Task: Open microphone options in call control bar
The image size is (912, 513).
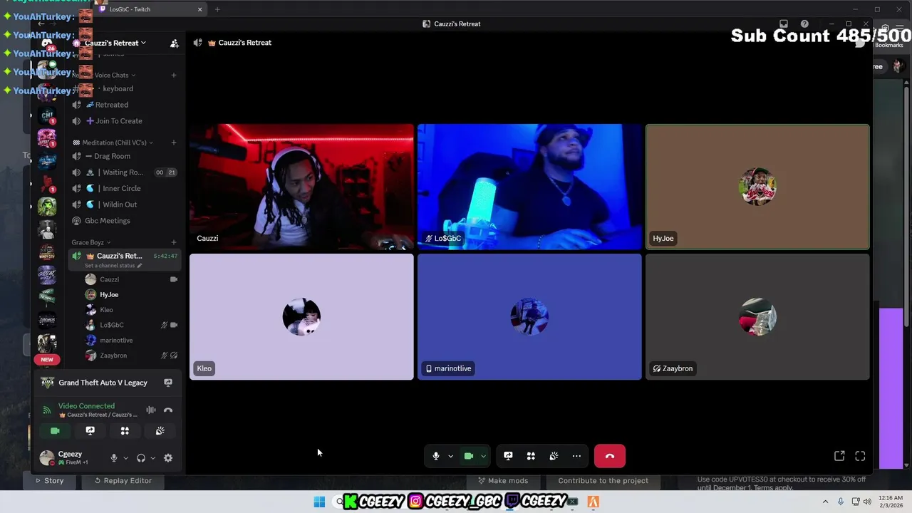Action: click(450, 456)
